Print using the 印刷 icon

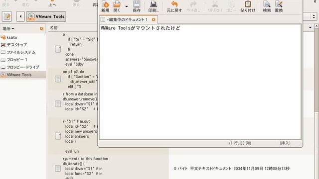coord(154,6)
